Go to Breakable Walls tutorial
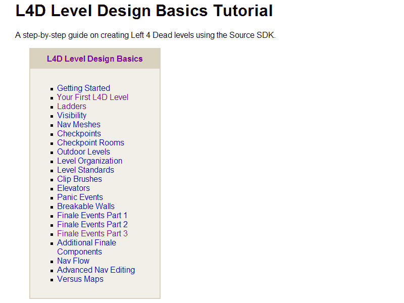 pos(86,207)
